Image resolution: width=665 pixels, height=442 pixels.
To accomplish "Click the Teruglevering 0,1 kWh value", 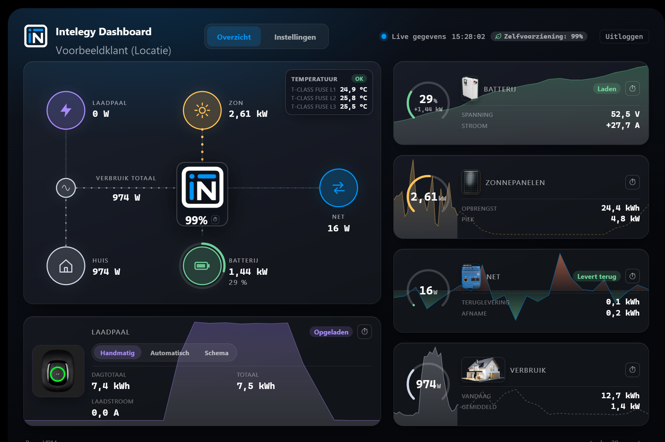I will point(623,302).
